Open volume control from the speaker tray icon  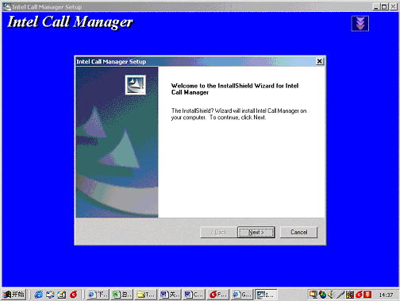point(331,295)
